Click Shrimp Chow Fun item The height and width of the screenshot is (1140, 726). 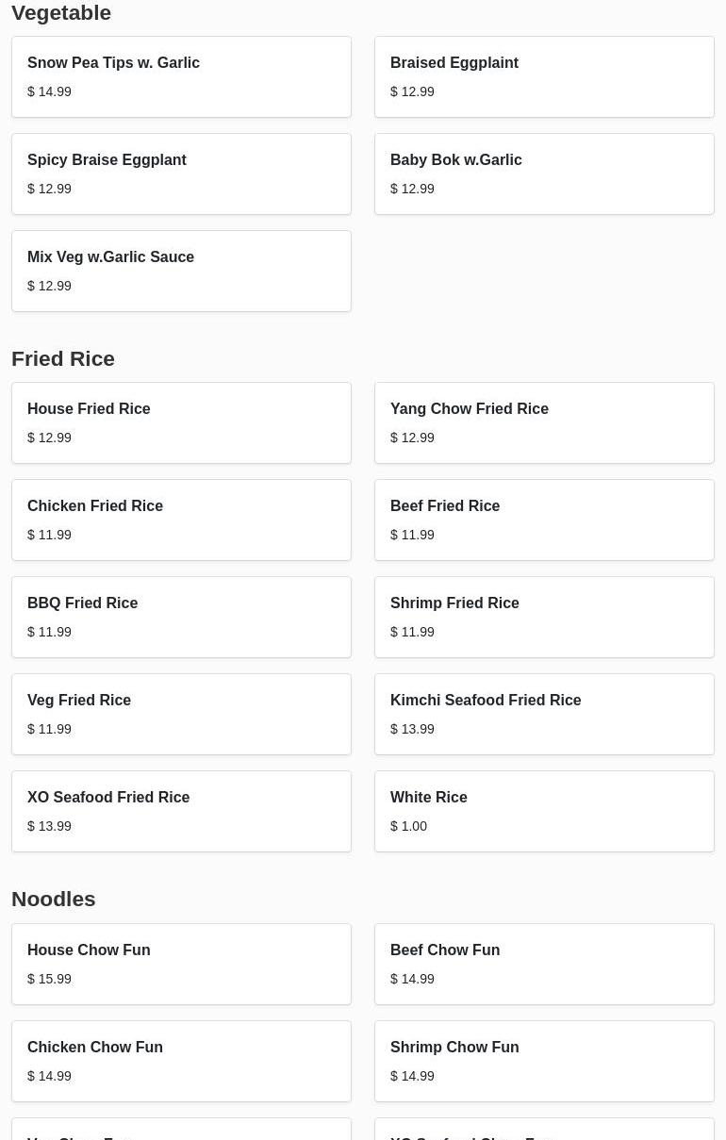coord(544,1061)
